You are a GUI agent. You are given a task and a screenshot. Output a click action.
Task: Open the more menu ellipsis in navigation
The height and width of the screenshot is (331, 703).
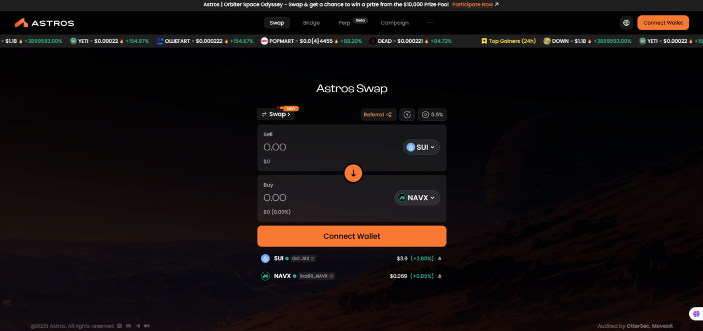(431, 23)
